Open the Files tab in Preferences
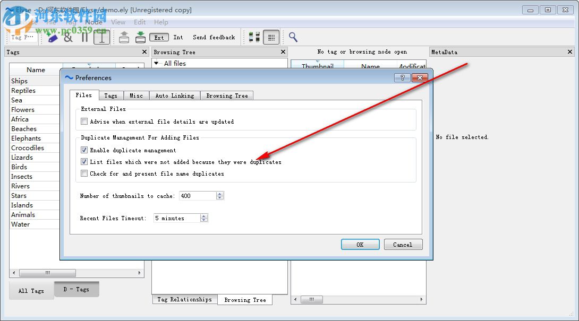The height and width of the screenshot is (321, 579). [x=84, y=95]
